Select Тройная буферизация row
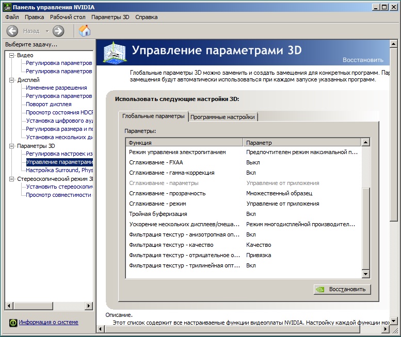The image size is (401, 337). coord(244,214)
